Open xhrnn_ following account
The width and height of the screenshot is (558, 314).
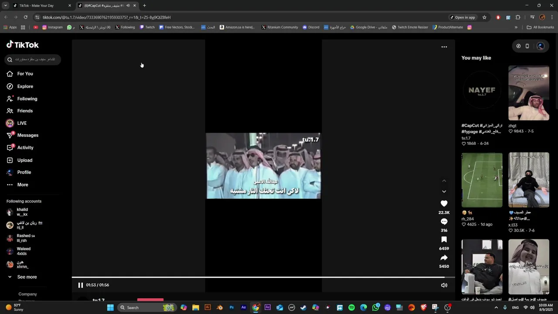coord(17,264)
